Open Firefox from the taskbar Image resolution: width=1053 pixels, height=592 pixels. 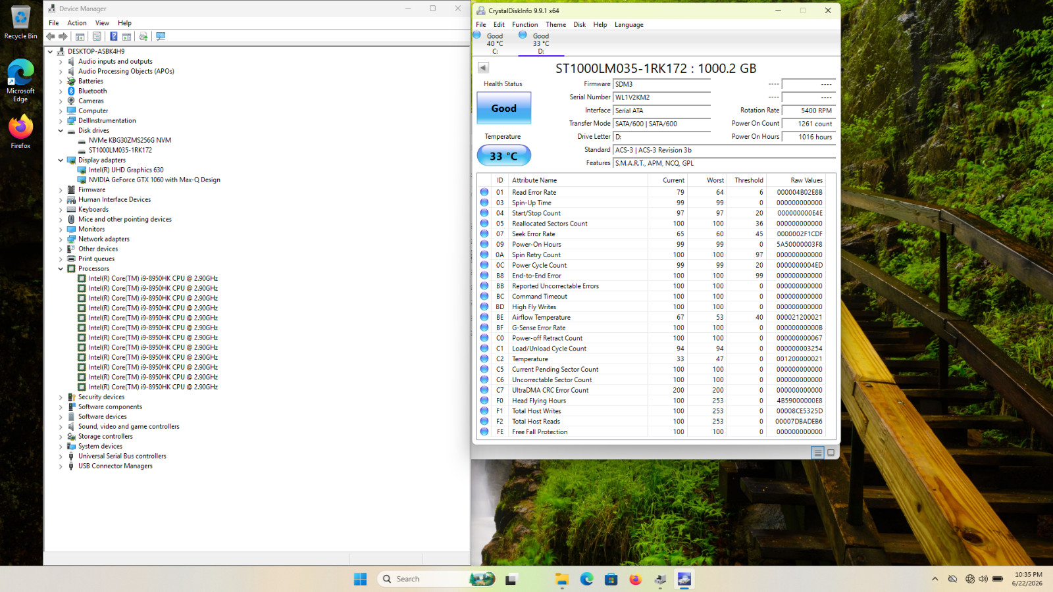click(635, 579)
